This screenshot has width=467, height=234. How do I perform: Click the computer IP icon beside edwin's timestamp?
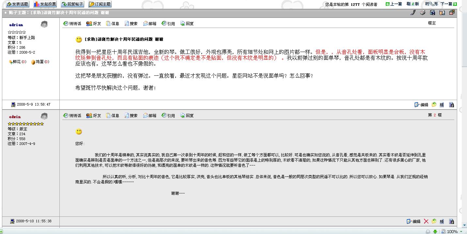point(12,221)
